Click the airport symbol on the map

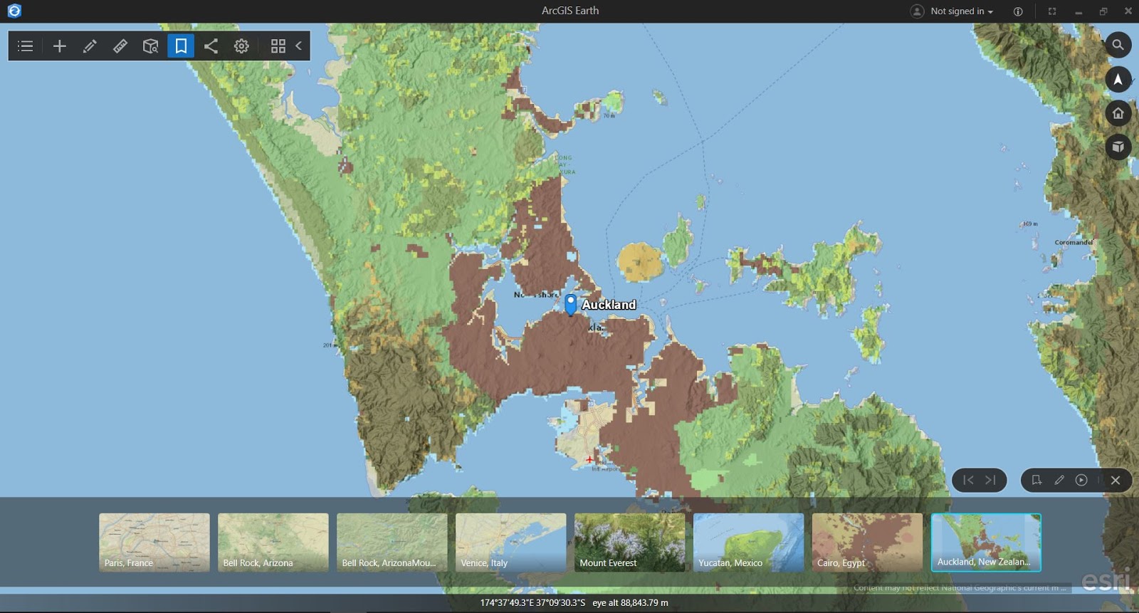(589, 459)
